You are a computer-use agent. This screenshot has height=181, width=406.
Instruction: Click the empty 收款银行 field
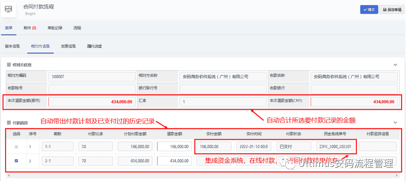point(354,89)
